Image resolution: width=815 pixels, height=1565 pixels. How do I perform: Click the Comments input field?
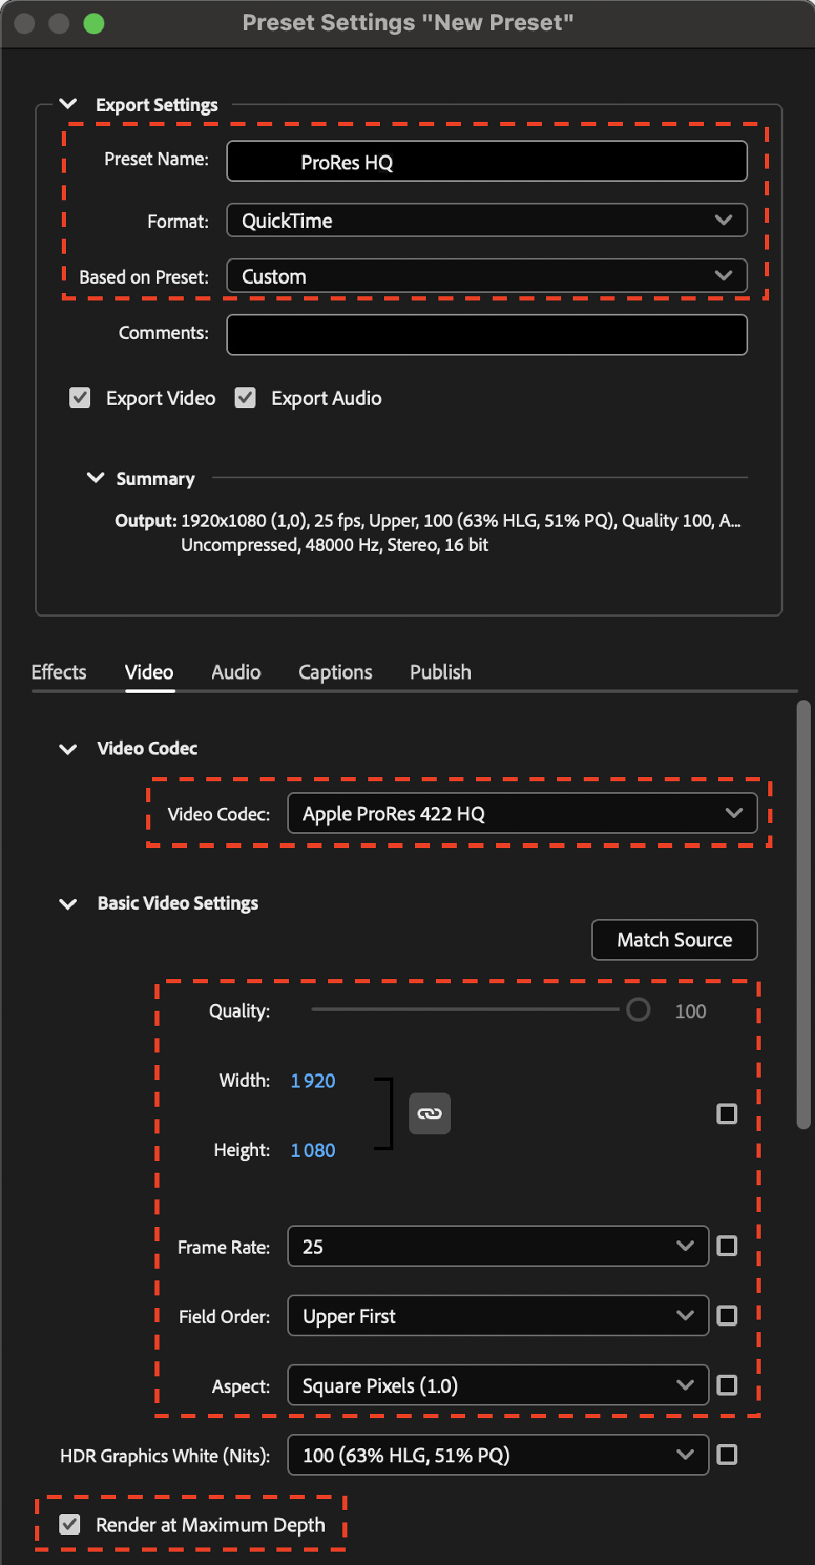click(x=487, y=335)
